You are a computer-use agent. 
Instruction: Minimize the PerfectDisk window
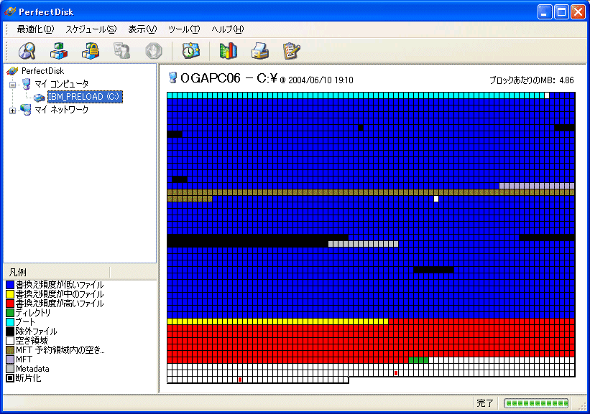click(544, 12)
